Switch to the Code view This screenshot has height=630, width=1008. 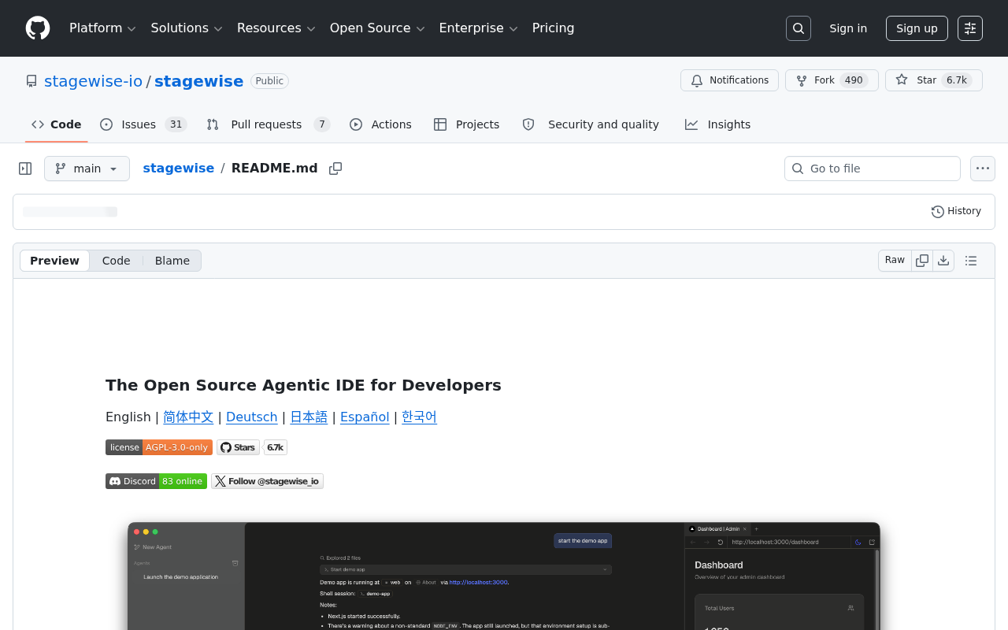pos(116,261)
